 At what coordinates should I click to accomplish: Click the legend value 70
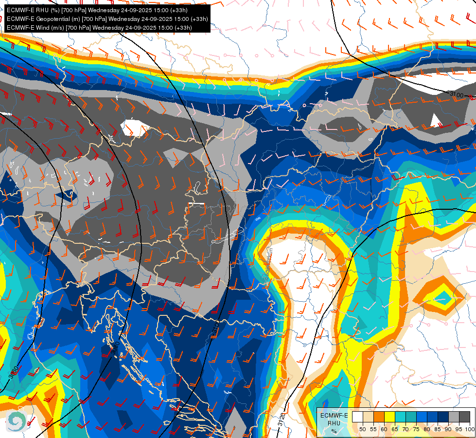(x=405, y=429)
